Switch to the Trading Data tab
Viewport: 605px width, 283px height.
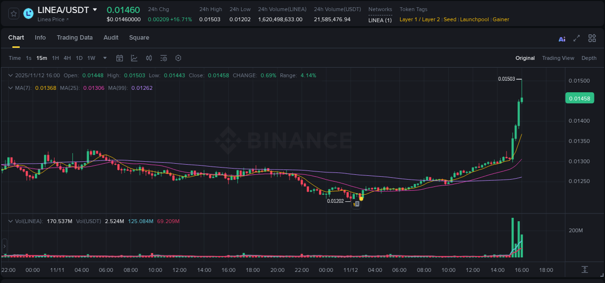point(75,37)
